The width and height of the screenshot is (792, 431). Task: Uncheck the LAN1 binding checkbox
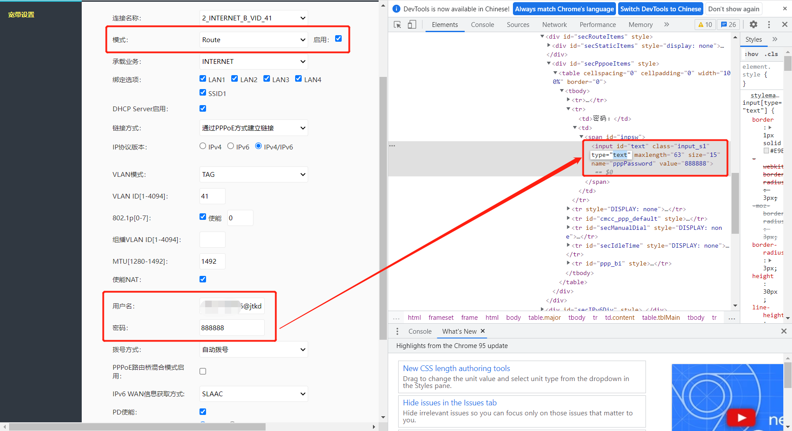(203, 79)
